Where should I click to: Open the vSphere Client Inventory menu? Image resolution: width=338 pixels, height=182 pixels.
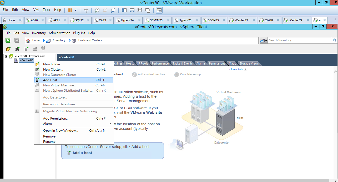coord(39,33)
